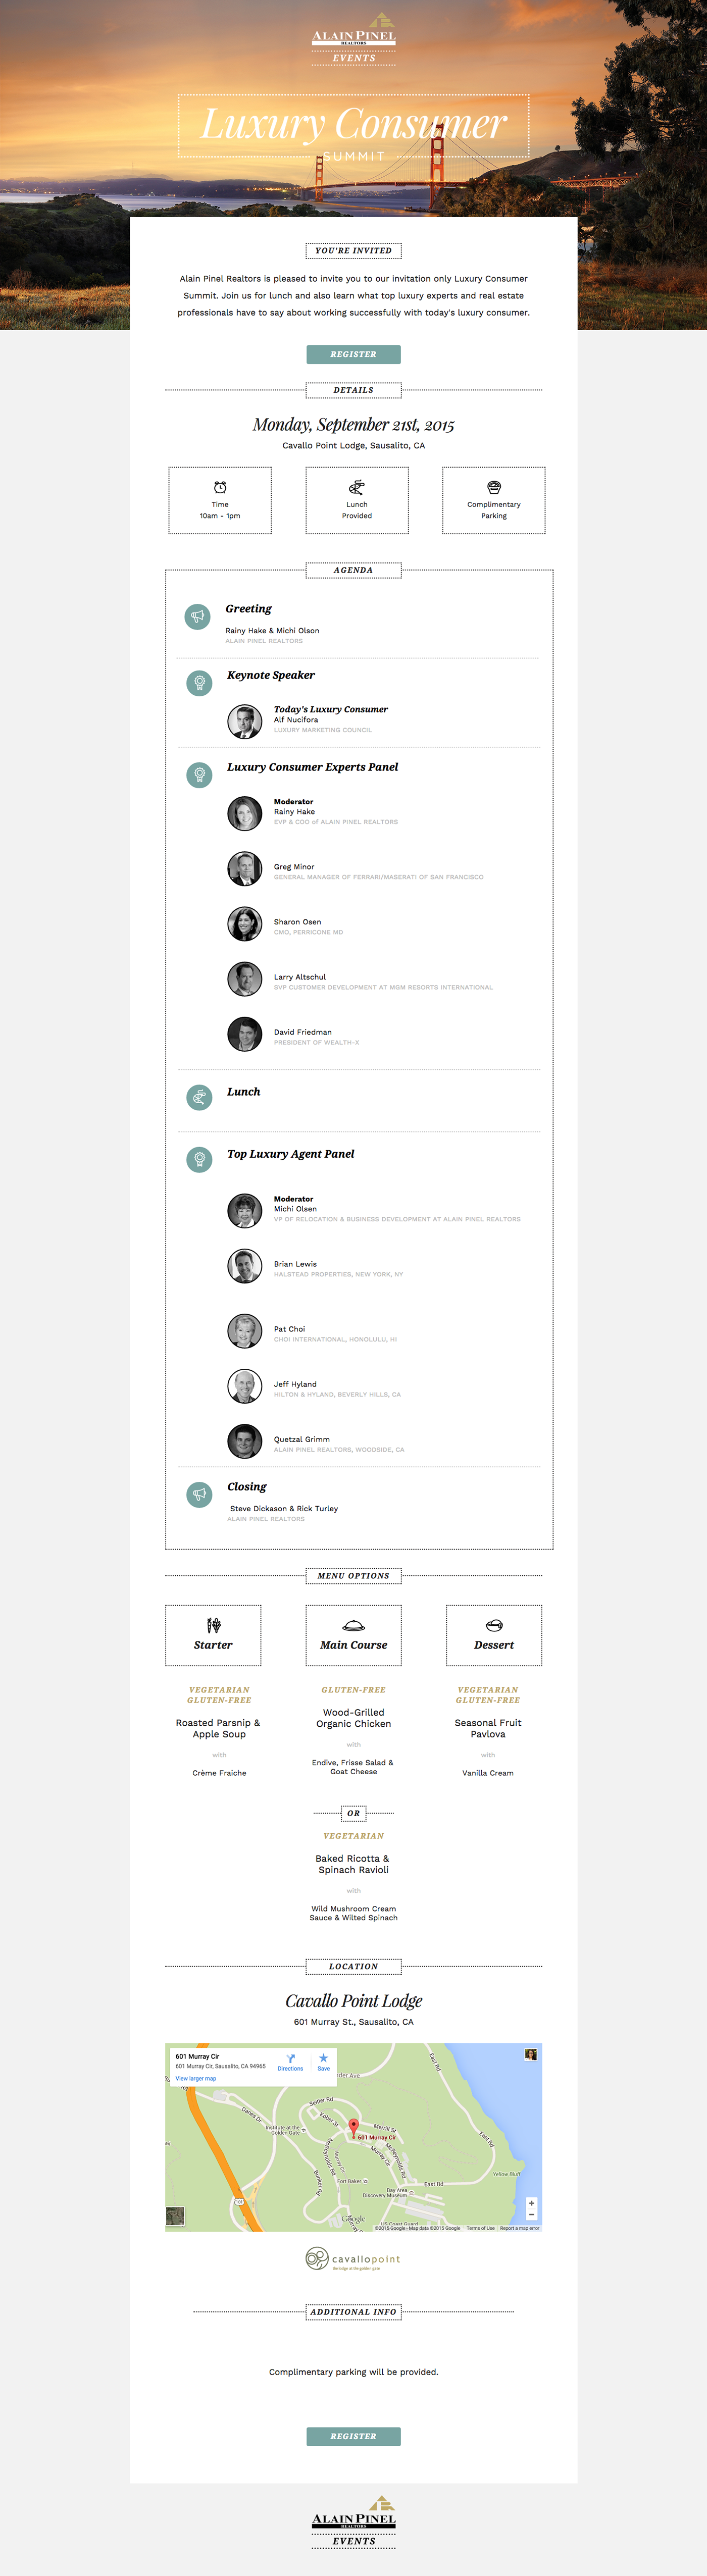
Task: Click Directions icon on the map
Action: click(290, 2059)
